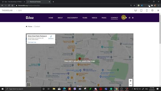Open the VIDEOS menu item
161x91 pixels.
click(94, 18)
